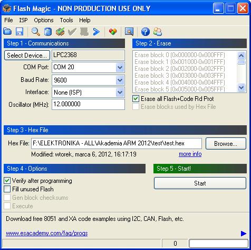The width and height of the screenshot is (251, 250).
Task: Click the Read Device Signature toolbar icon
Action: [48, 32]
